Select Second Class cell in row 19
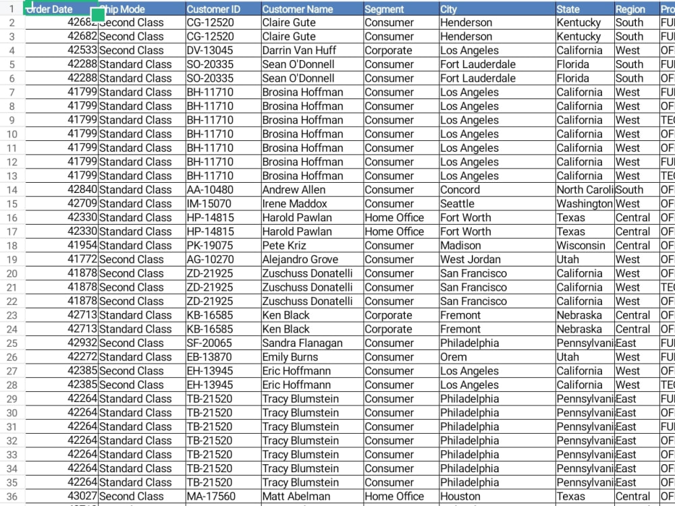The width and height of the screenshot is (675, 506). point(142,260)
